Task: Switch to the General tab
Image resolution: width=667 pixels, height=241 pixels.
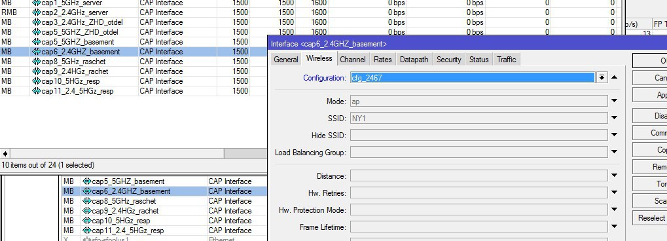Action: tap(286, 60)
